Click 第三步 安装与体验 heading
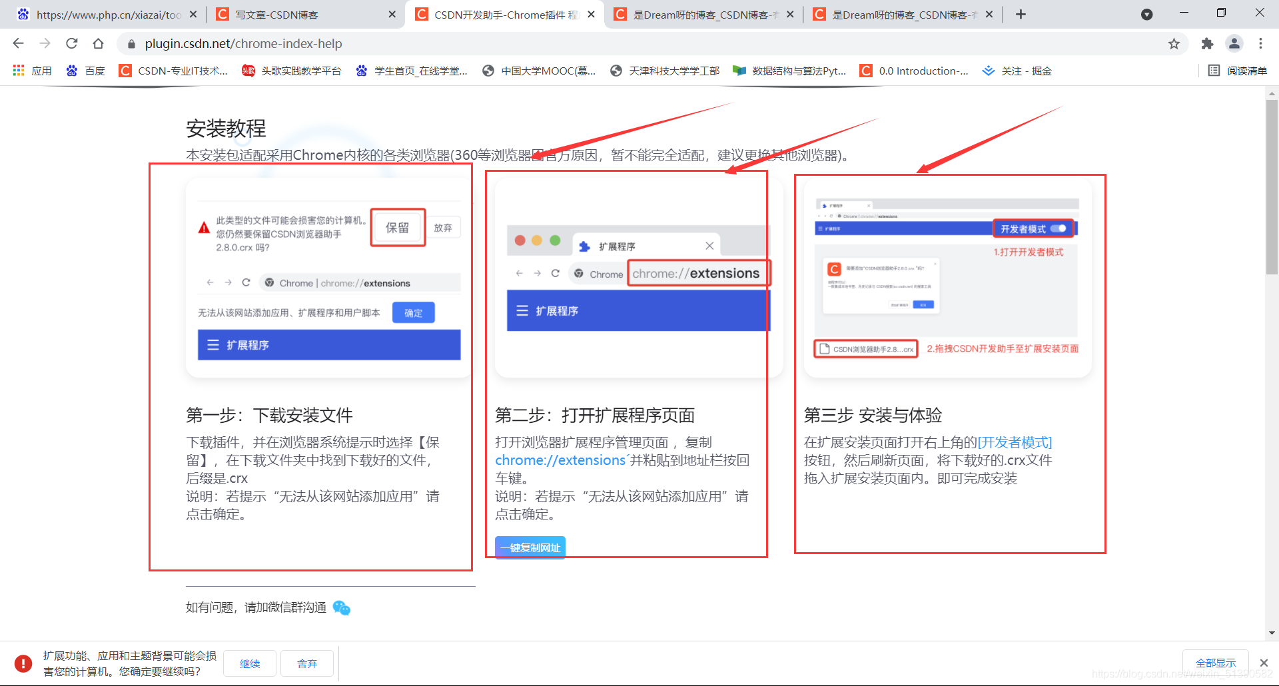This screenshot has height=686, width=1279. 873,416
